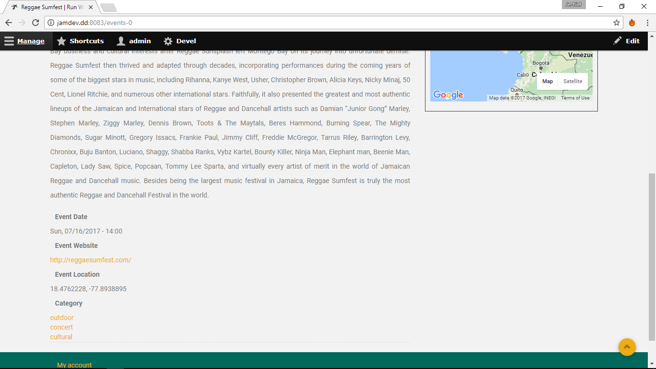Viewport: 656px width, 369px height.
Task: Open the cultural category link
Action: [x=61, y=337]
